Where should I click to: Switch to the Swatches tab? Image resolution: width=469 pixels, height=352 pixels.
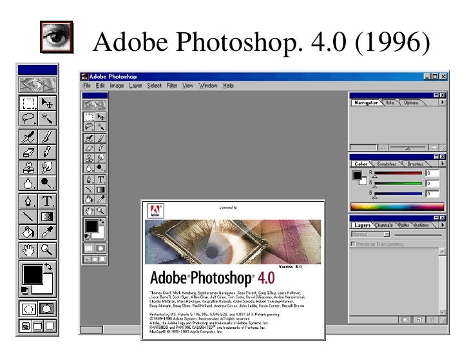coord(387,164)
